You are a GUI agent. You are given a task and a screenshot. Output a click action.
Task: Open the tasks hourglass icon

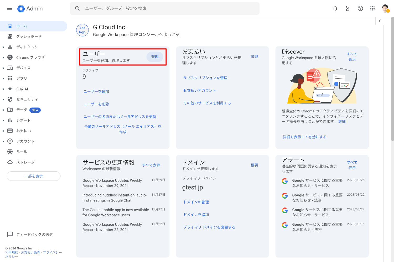tap(348, 8)
